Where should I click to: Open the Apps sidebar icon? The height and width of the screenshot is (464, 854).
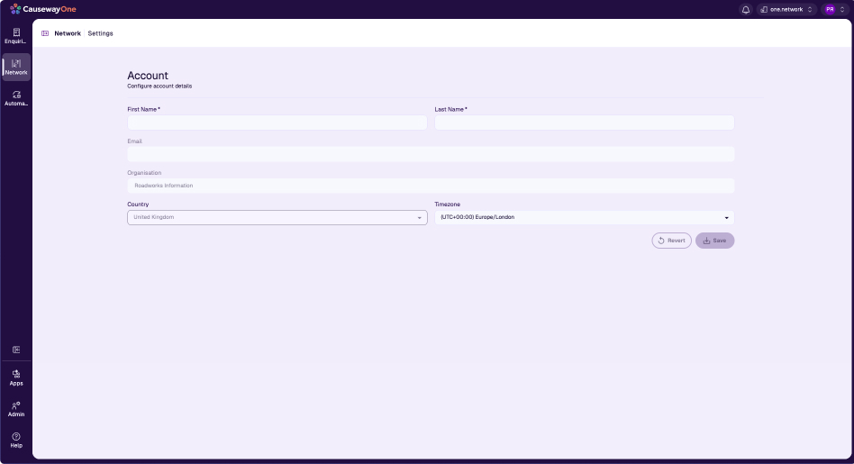coord(16,377)
